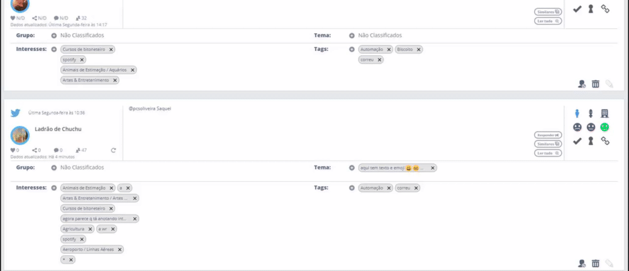
Task: Toggle the checkmark in the Ladrão de Chuchu post
Action: (x=577, y=141)
